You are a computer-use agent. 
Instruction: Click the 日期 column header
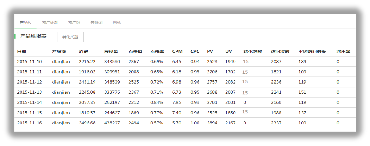click(21, 51)
